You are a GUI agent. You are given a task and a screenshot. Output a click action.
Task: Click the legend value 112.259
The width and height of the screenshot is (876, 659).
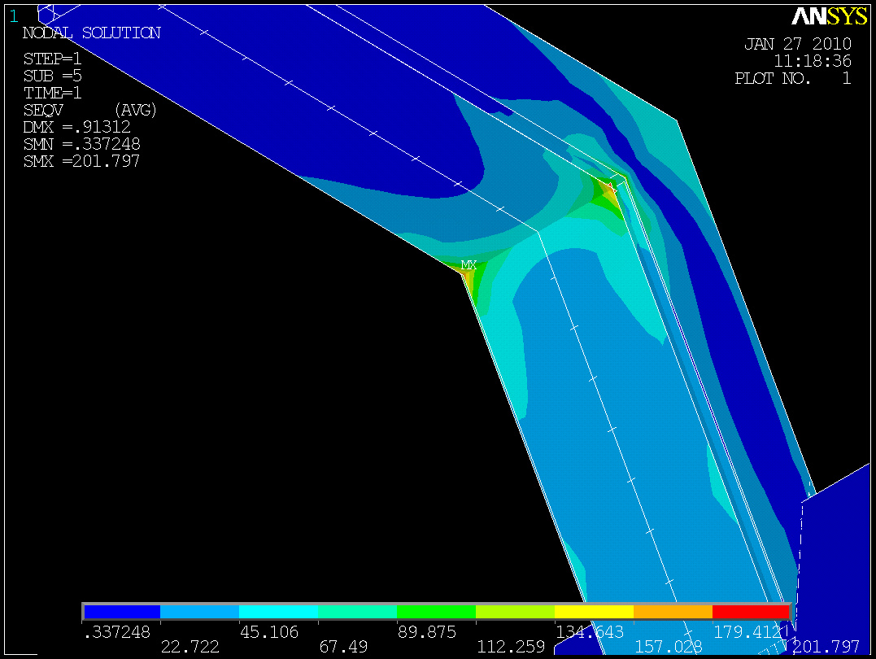(x=511, y=647)
